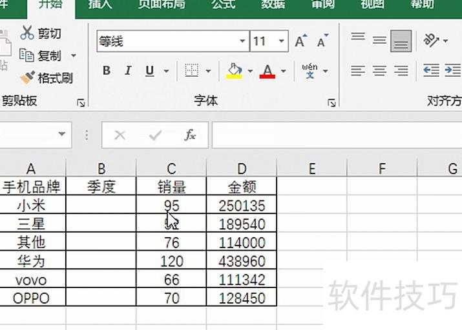Viewport: 462px width, 330px height.
Task: Decrease font size with small A
Action: [x=323, y=41]
